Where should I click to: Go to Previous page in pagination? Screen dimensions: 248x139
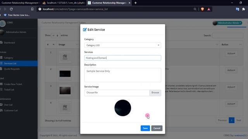[x=222, y=120]
